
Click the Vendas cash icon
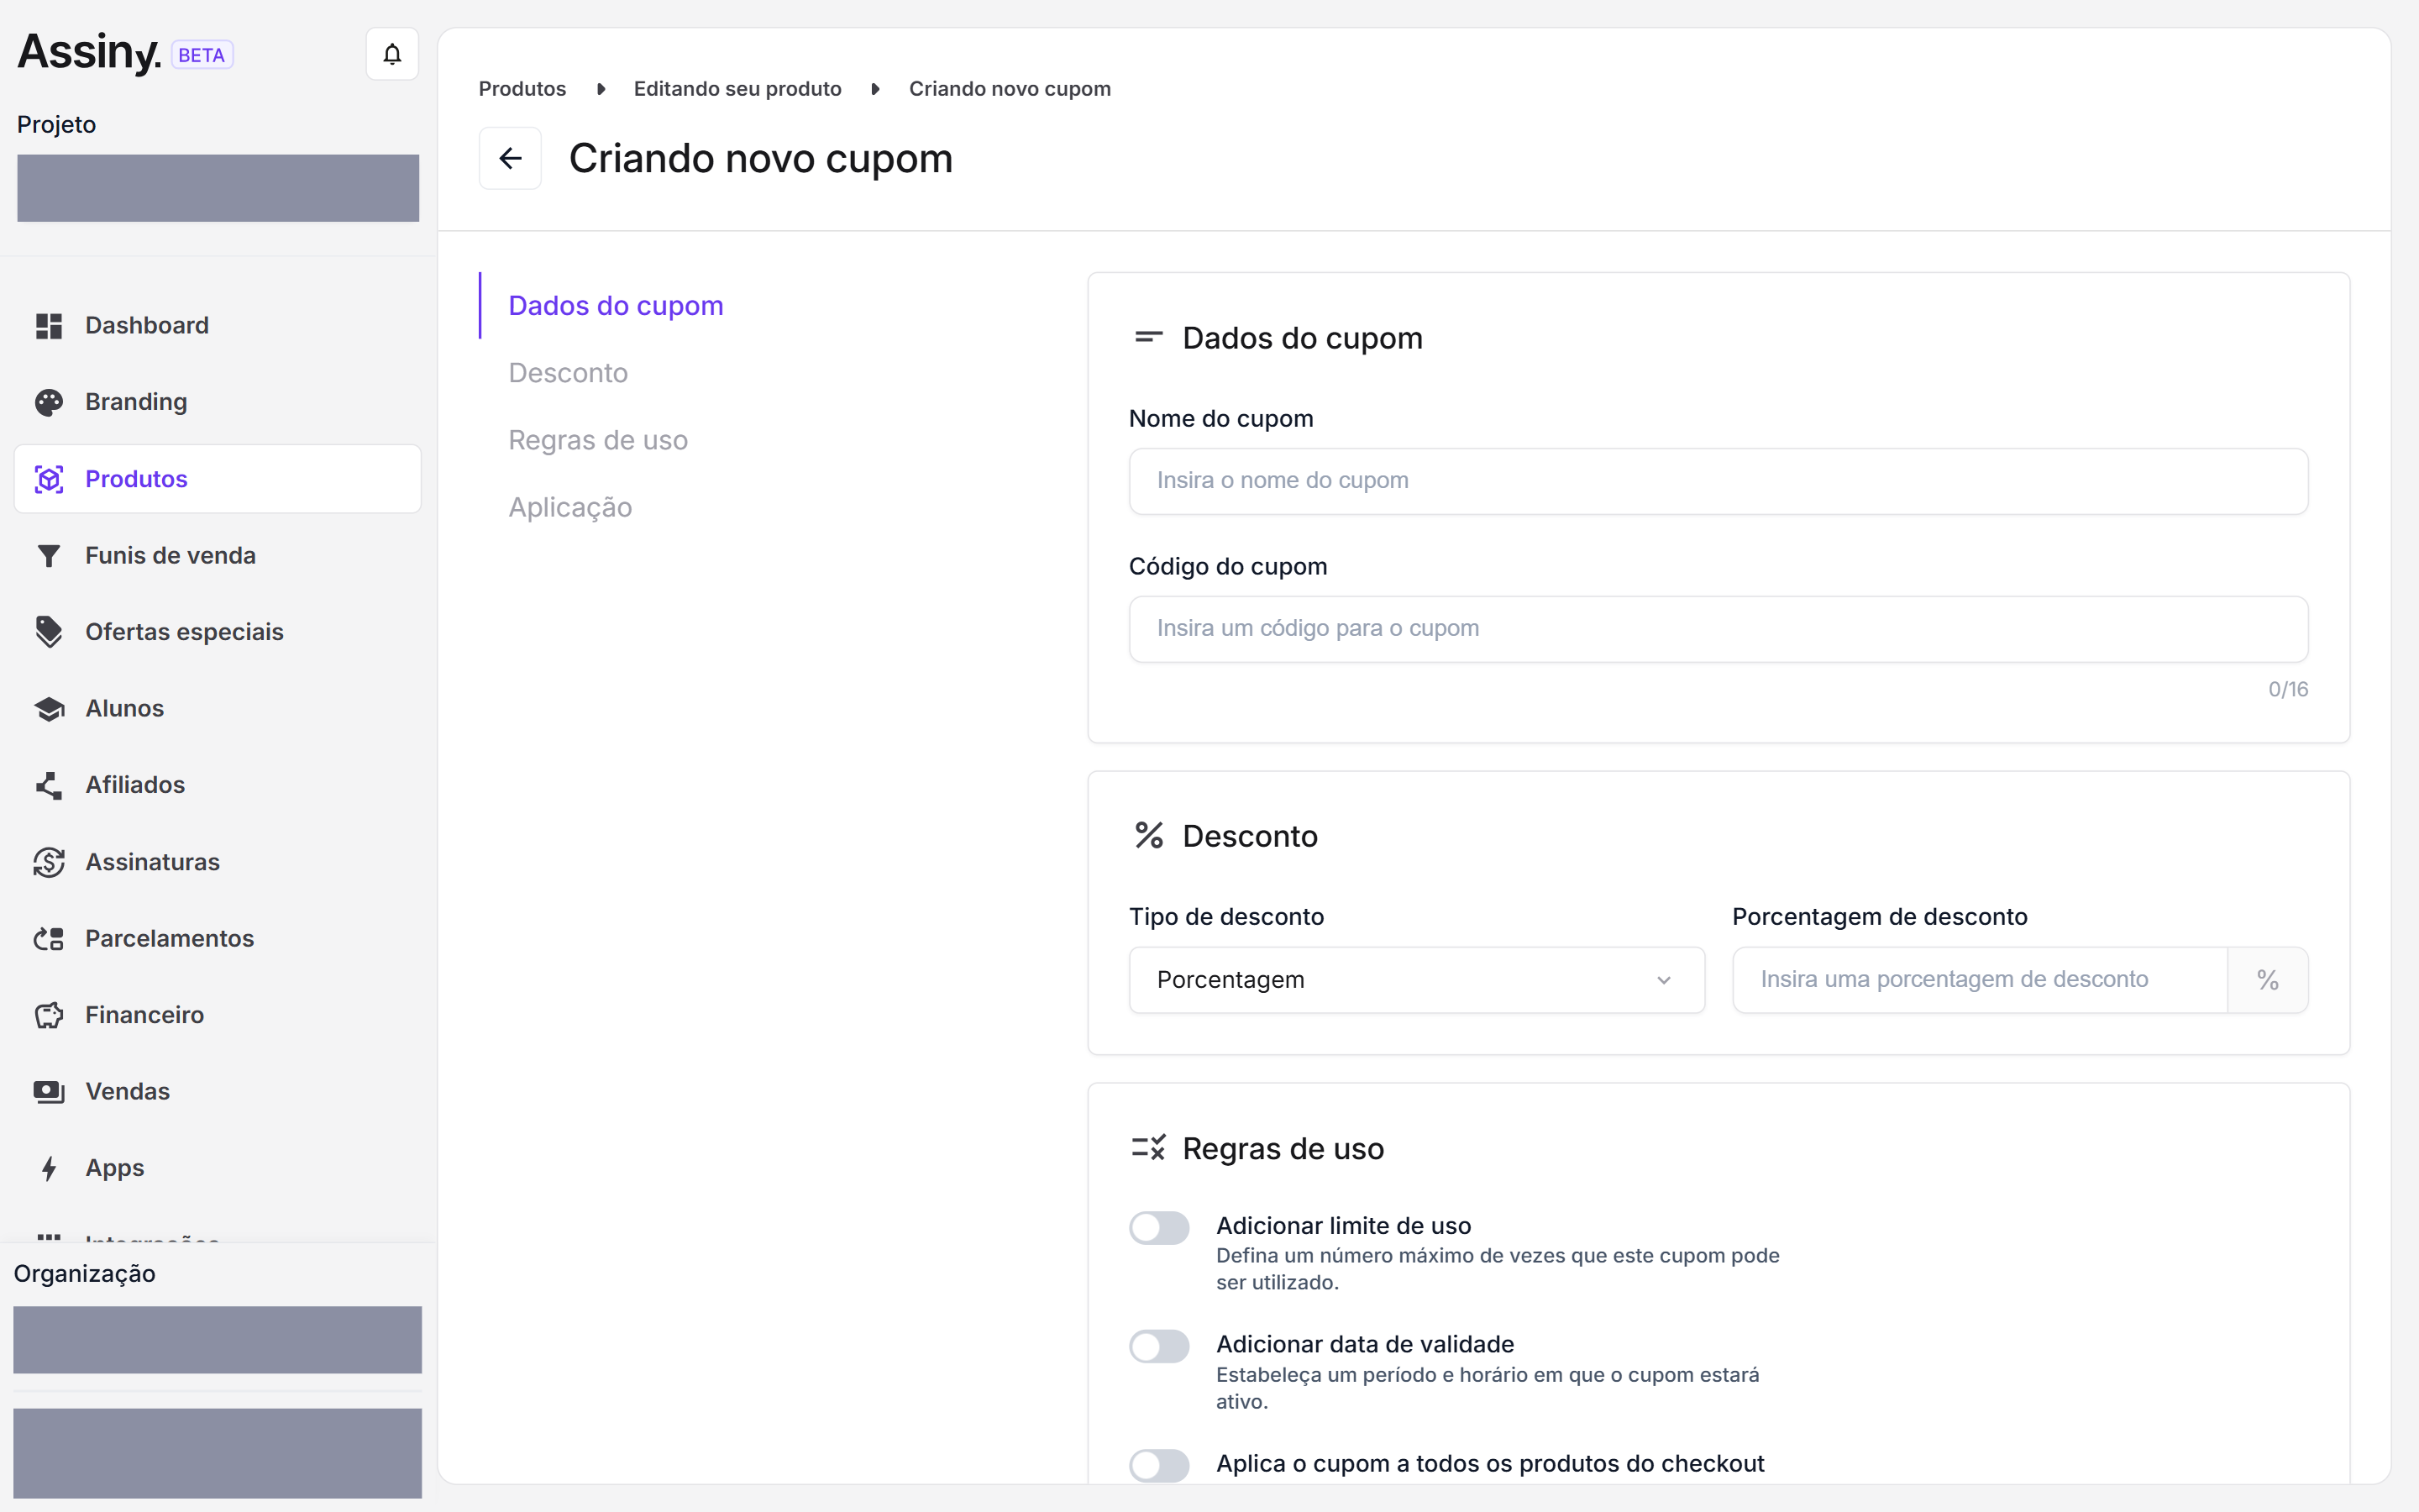49,1092
